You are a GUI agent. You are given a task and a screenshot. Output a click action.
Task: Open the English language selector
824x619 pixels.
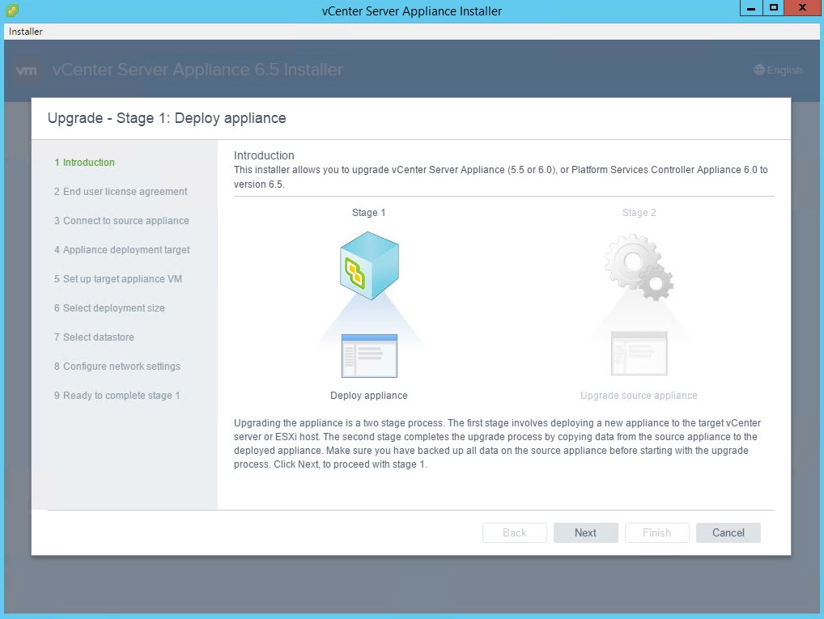pos(777,70)
